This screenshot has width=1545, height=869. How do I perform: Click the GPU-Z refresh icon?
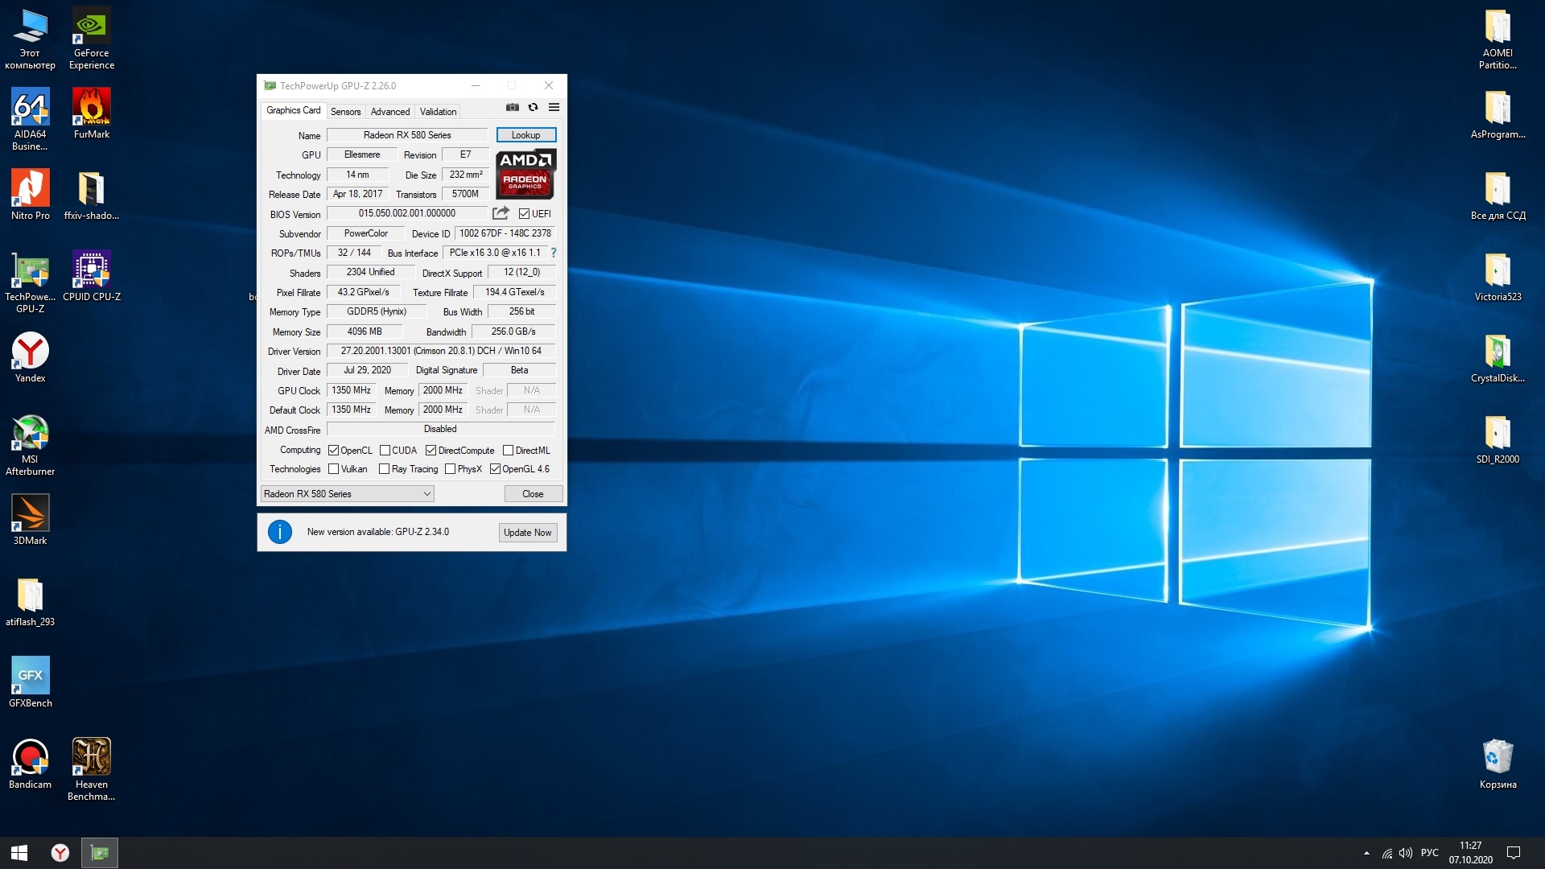click(x=533, y=107)
